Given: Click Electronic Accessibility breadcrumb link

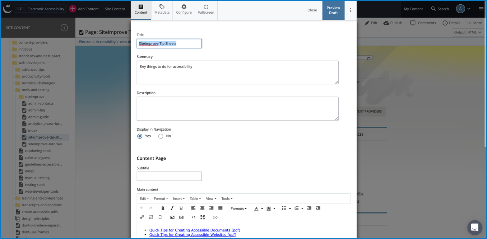Looking at the screenshot, I should (x=97, y=42).
